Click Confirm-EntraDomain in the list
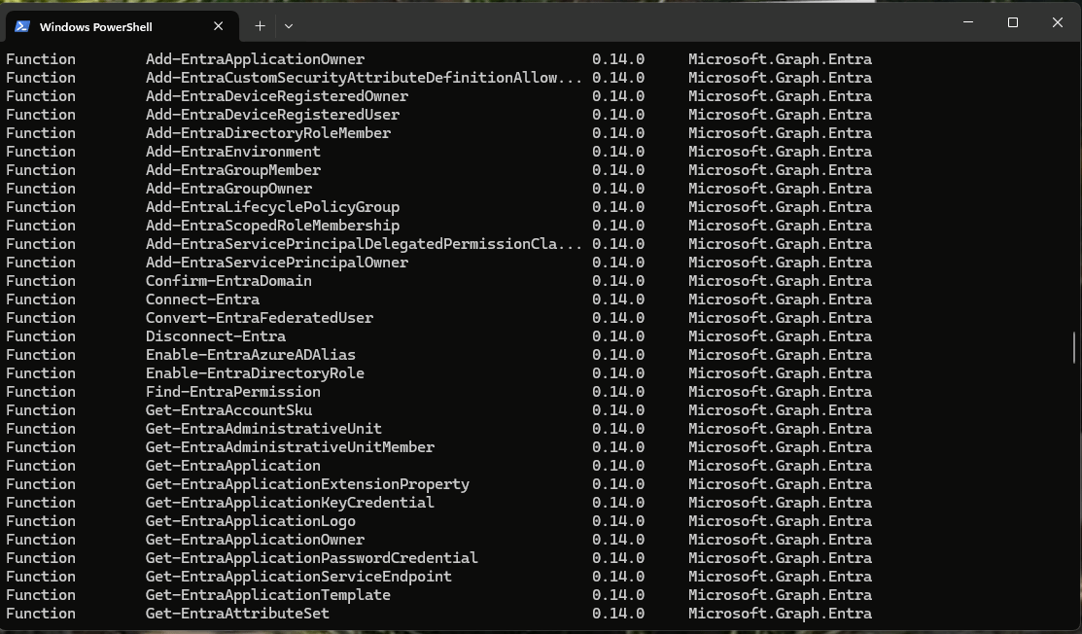 coord(228,281)
